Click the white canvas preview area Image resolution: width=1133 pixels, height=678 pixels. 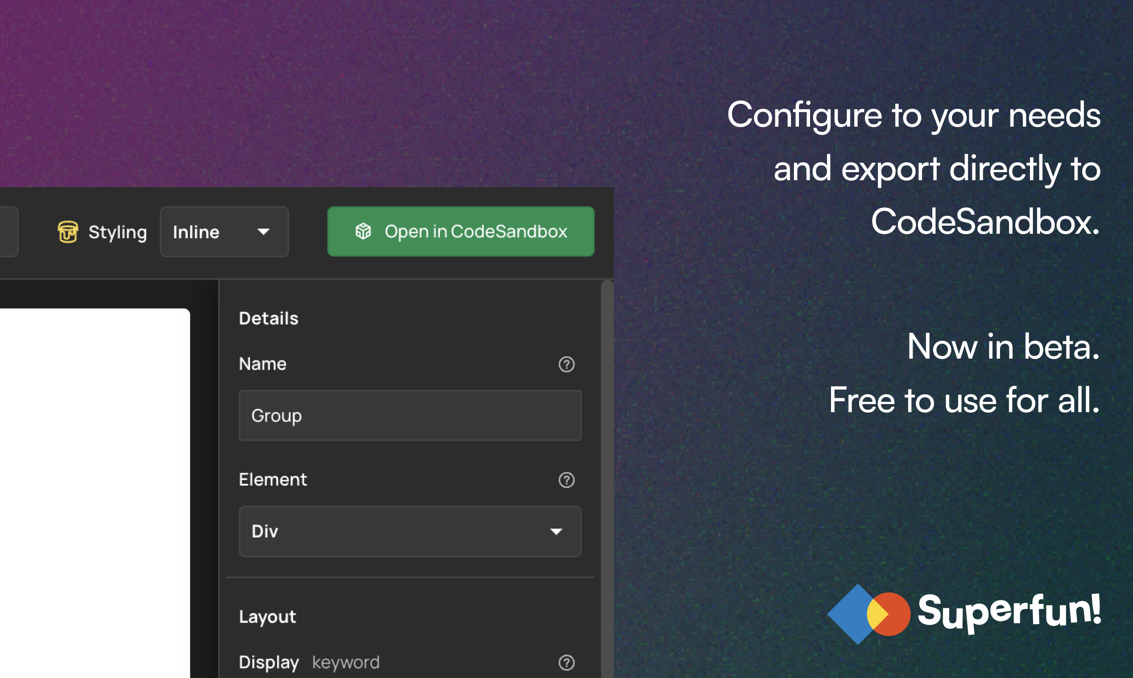pyautogui.click(x=95, y=493)
